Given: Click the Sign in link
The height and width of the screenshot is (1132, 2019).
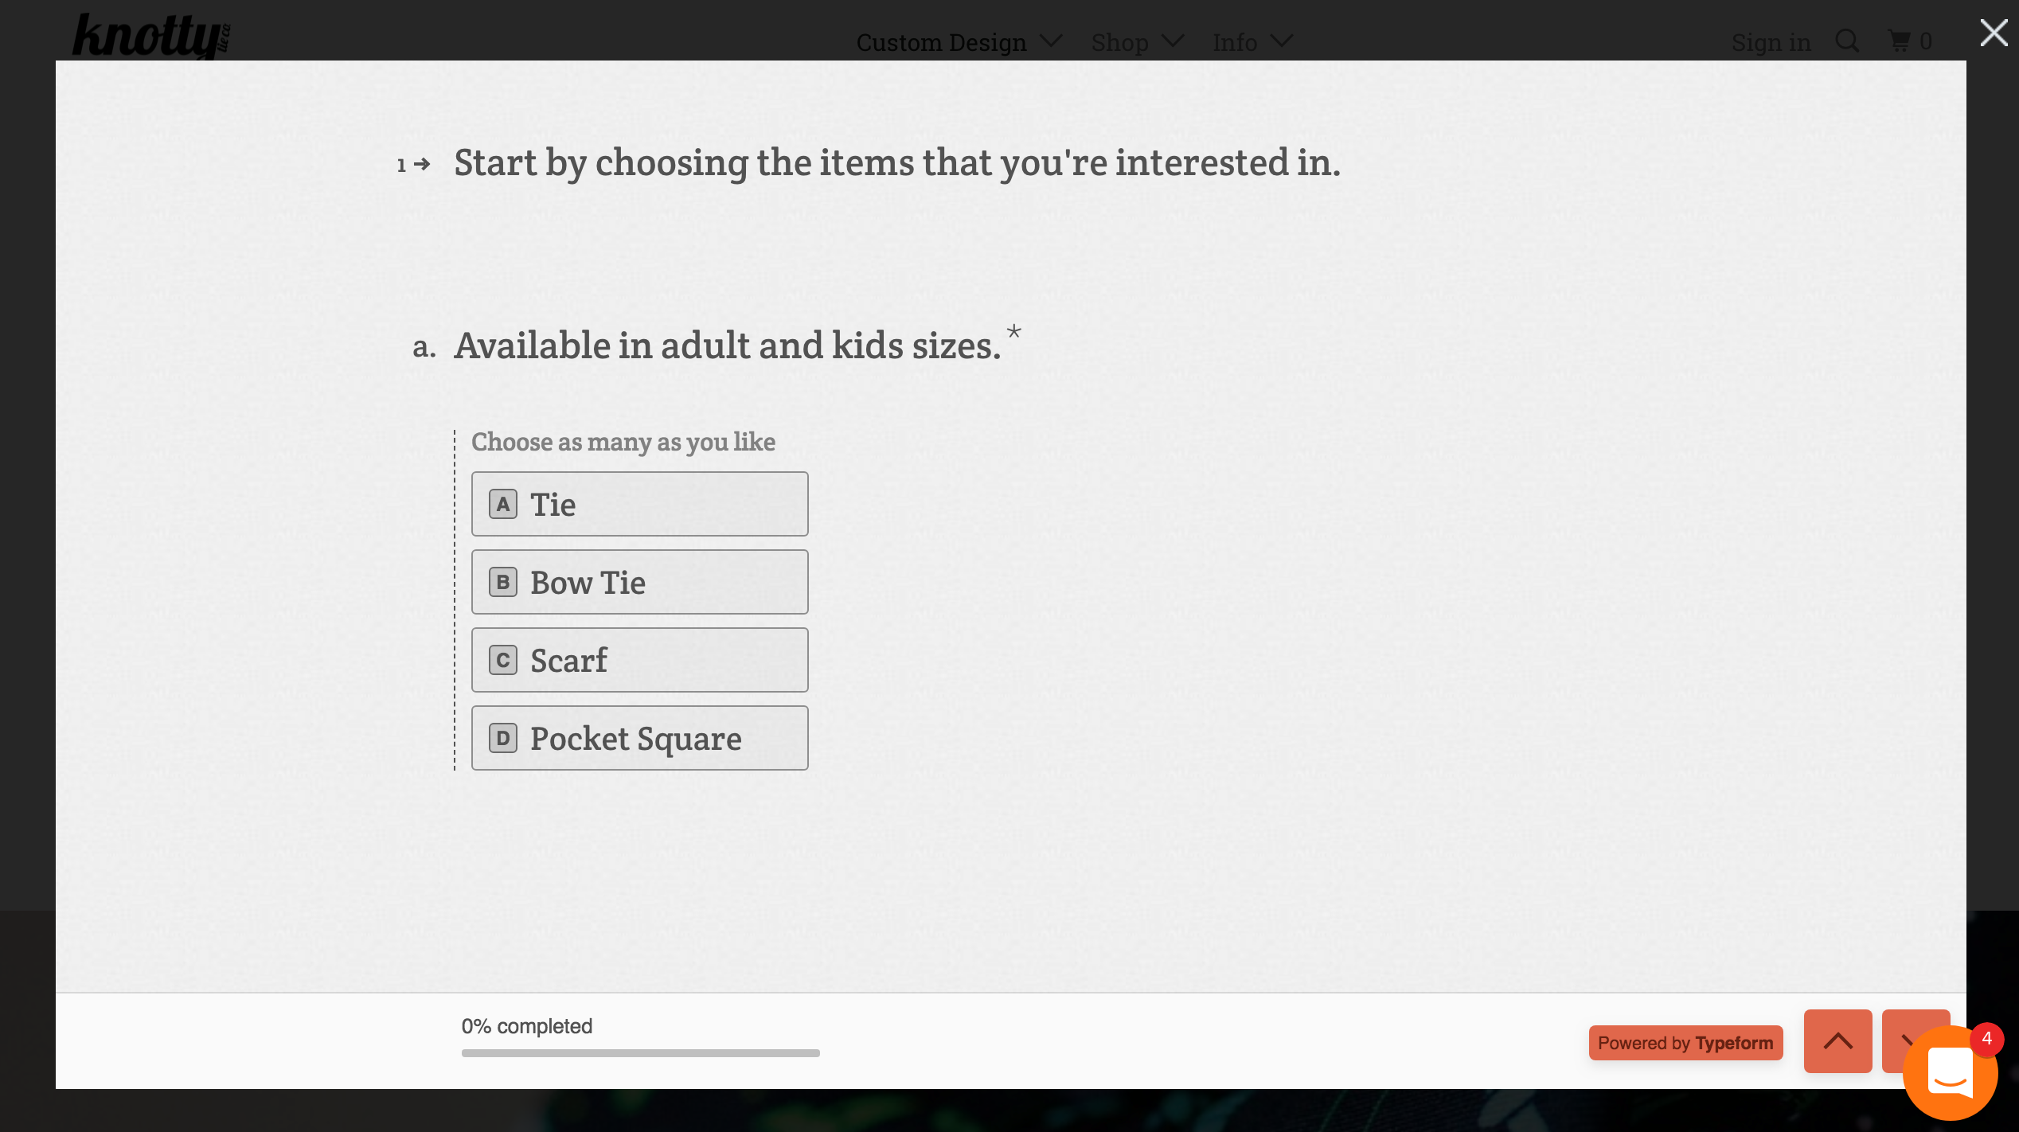Looking at the screenshot, I should (x=1771, y=42).
